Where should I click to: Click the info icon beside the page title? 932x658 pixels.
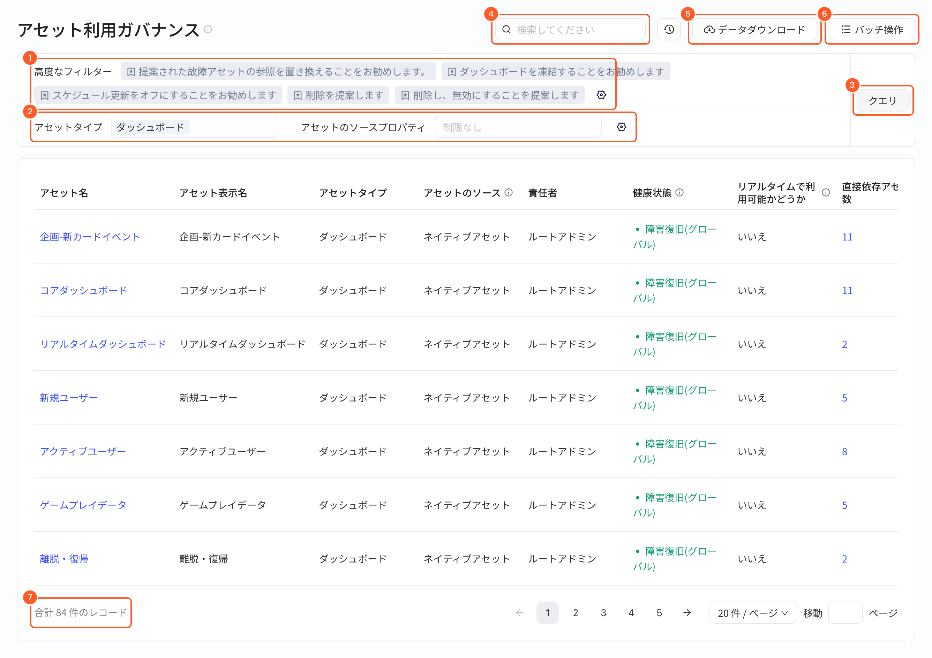[208, 30]
